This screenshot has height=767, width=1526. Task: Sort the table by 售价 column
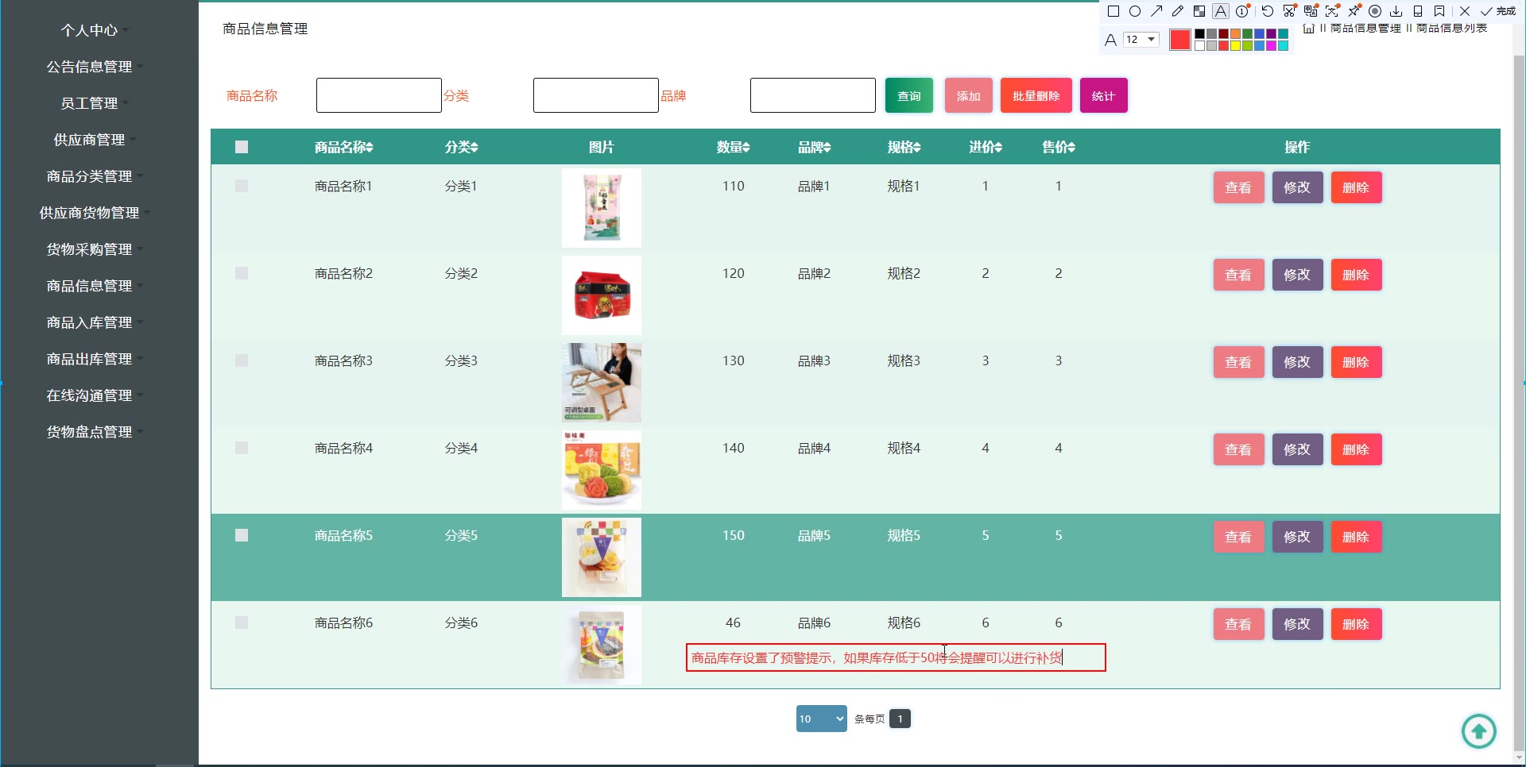coord(1059,147)
